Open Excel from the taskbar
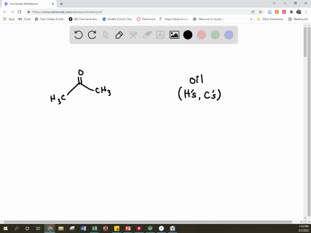 pos(94,228)
